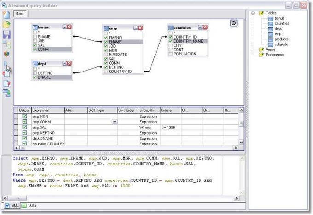The width and height of the screenshot is (313, 215).
Task: Minimize the emp table box
Action: click(x=135, y=28)
